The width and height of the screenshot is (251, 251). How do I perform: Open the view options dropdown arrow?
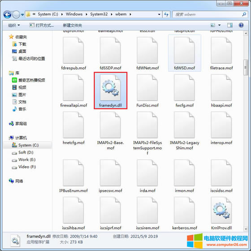[219, 25]
